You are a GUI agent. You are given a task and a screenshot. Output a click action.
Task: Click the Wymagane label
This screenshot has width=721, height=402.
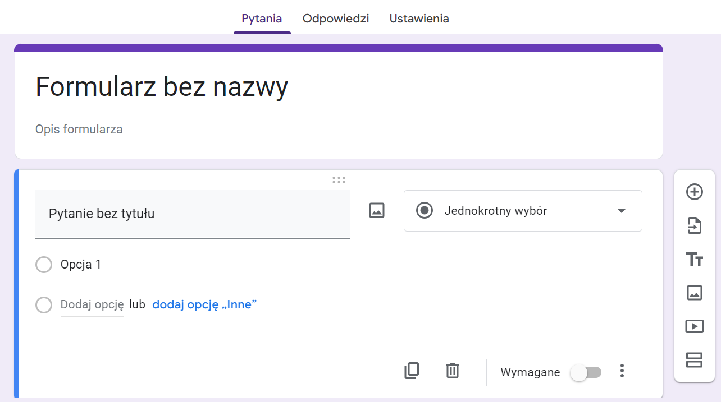[530, 372]
